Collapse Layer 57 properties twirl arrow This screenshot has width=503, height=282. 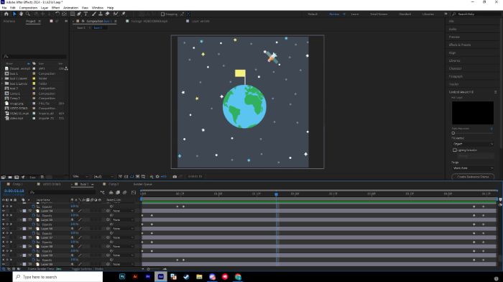point(21,237)
